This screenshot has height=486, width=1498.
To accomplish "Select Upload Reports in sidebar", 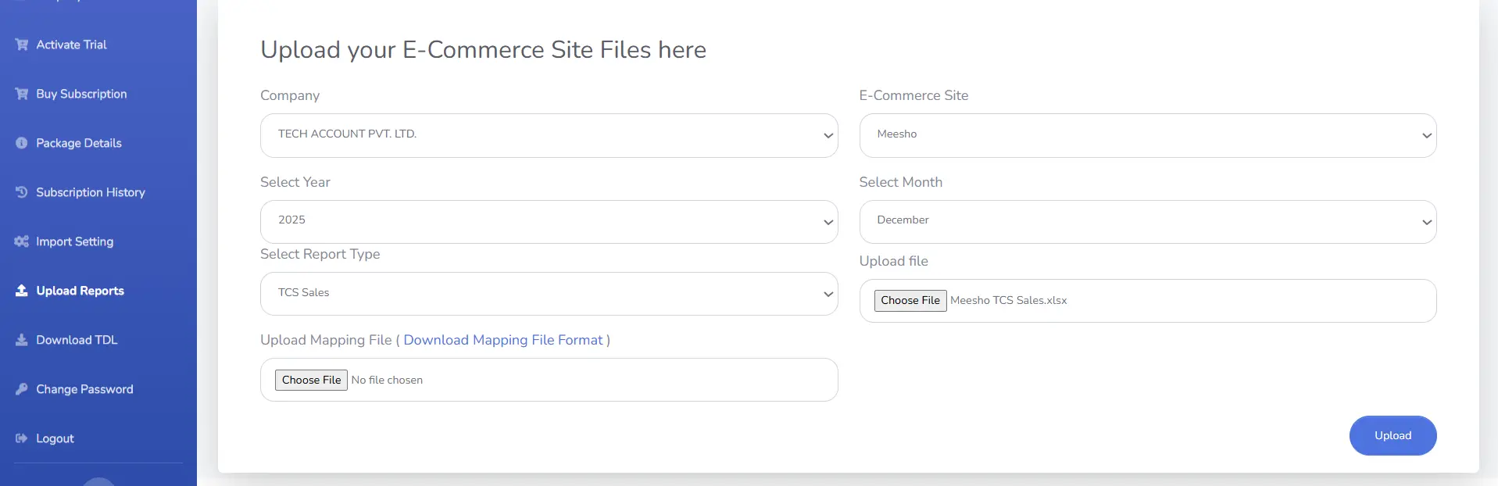I will coord(80,291).
